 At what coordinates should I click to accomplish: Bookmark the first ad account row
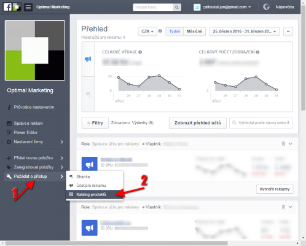point(283,144)
